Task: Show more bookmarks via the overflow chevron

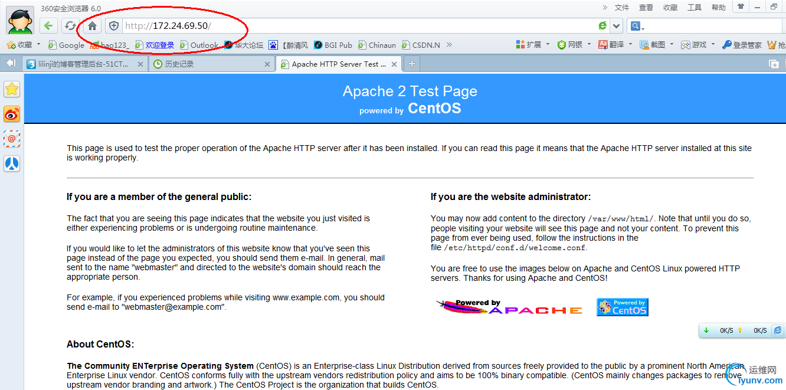Action: pyautogui.click(x=450, y=45)
